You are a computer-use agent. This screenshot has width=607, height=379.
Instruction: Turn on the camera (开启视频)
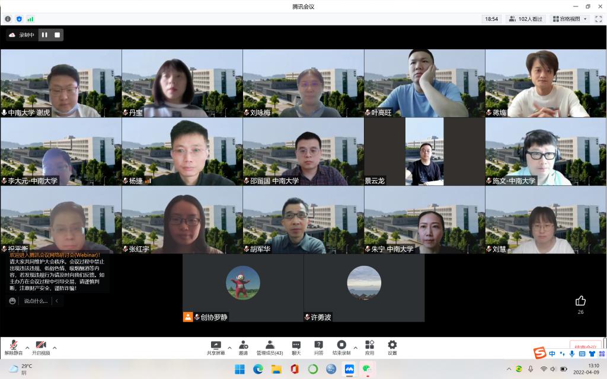(x=41, y=347)
